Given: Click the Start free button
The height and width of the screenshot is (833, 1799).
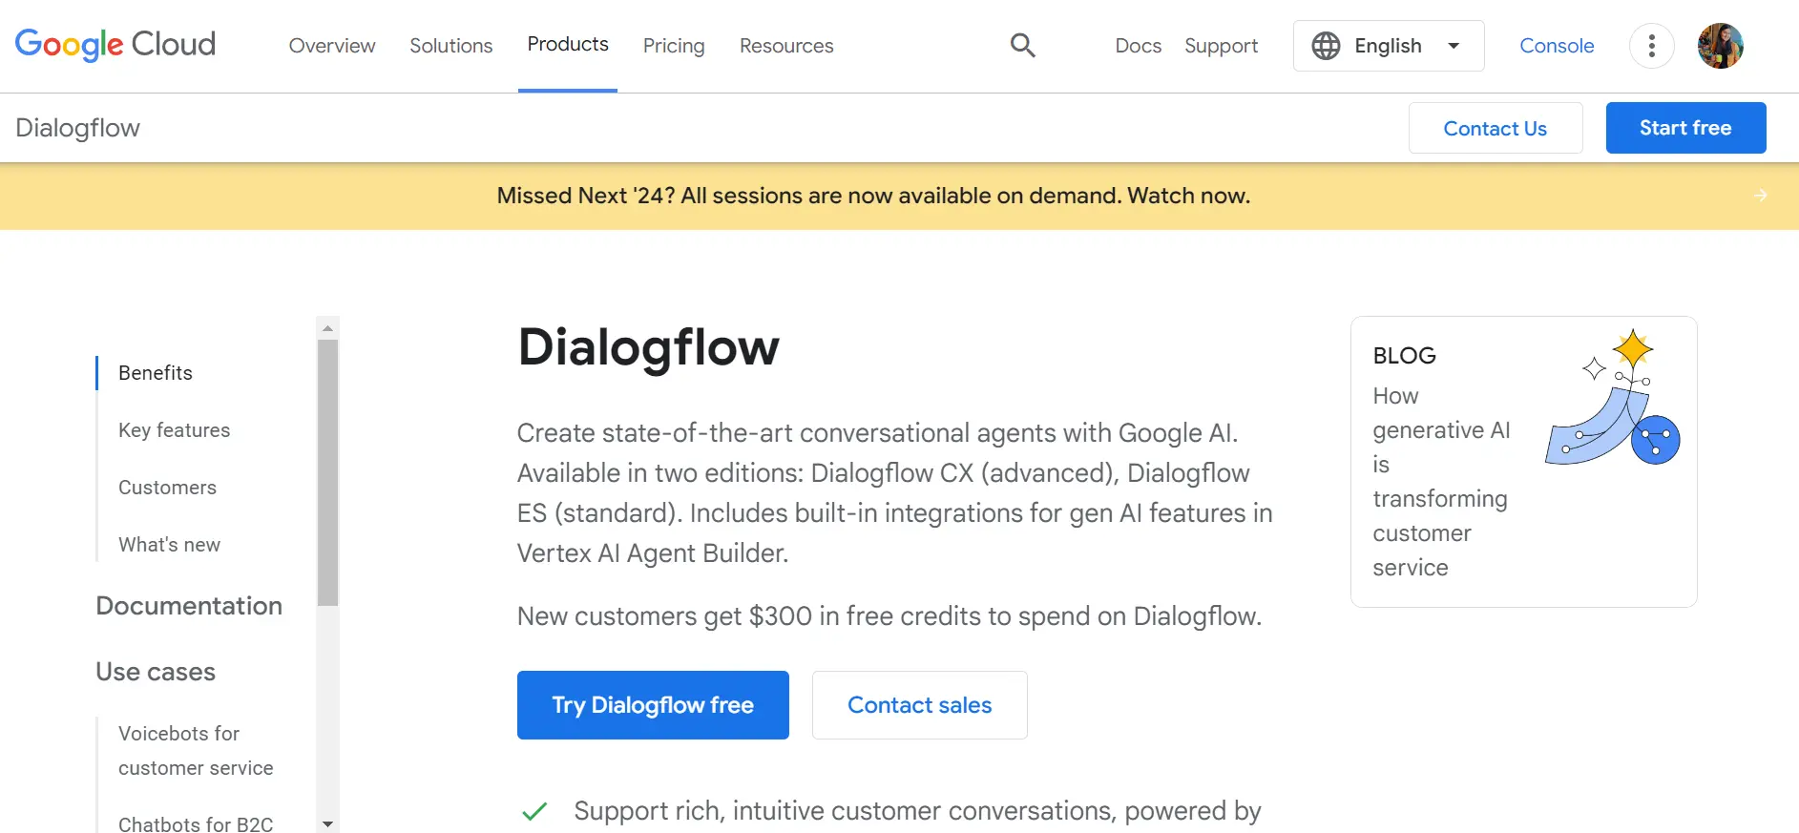Looking at the screenshot, I should (1685, 128).
